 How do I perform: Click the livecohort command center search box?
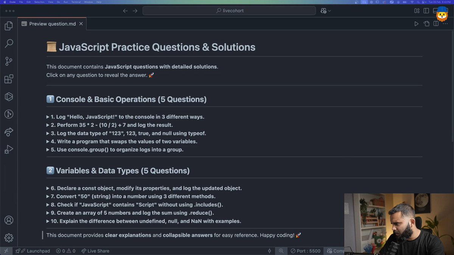(229, 11)
